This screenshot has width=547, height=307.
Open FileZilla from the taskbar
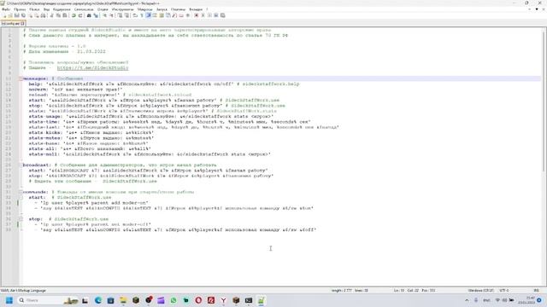click(x=211, y=300)
